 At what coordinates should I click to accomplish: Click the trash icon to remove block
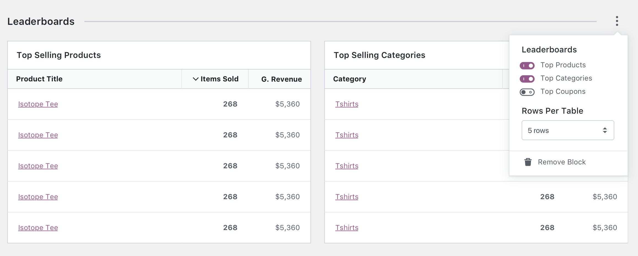coord(528,162)
